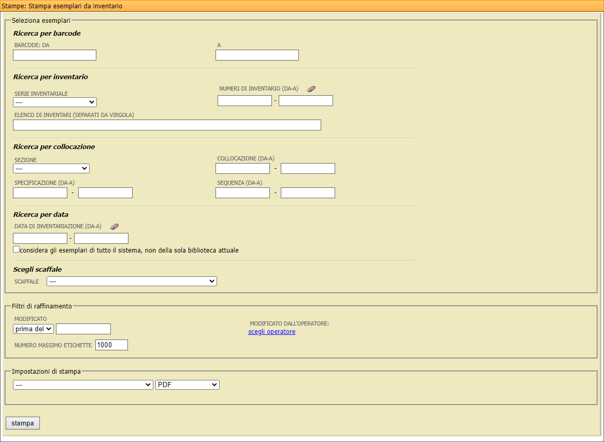Click the barcode 'A' input field
This screenshot has height=442, width=604.
point(257,55)
